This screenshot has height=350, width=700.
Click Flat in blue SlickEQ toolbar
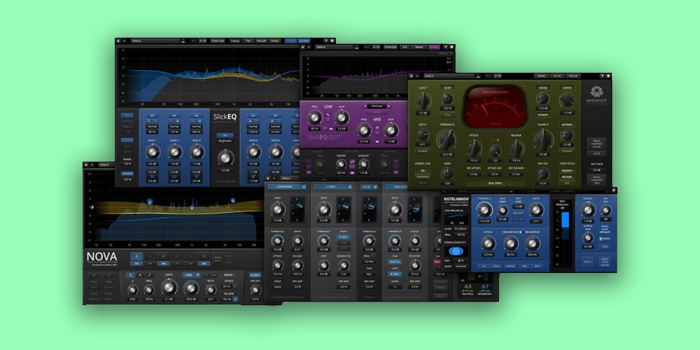coord(248,41)
